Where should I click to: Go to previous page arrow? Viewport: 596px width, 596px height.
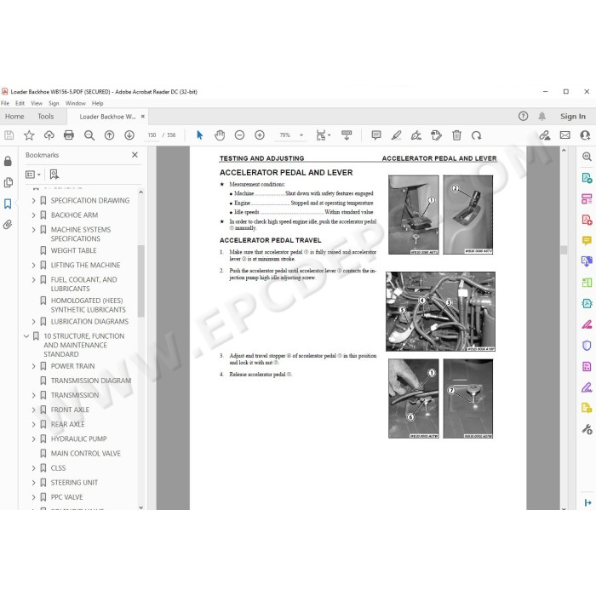click(109, 135)
